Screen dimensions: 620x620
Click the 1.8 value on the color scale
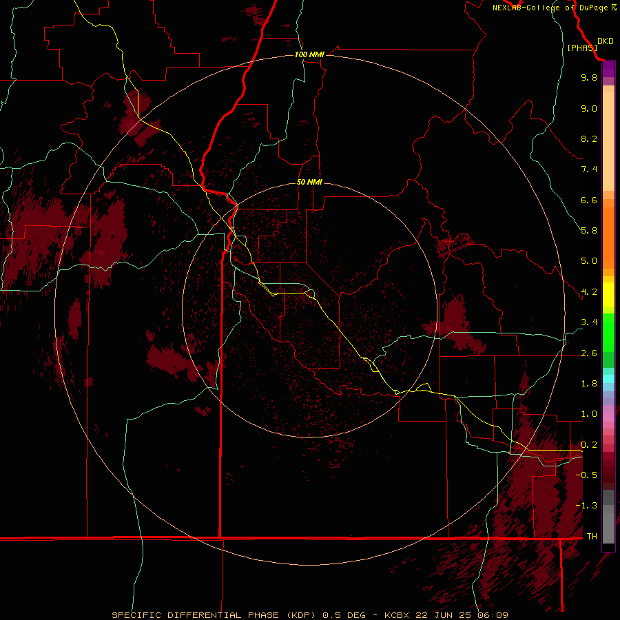(x=589, y=384)
